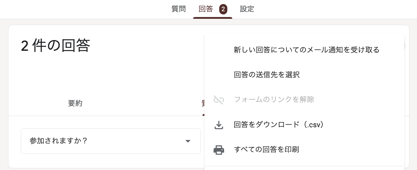Open the 設定 tab
417x170 pixels.
[x=247, y=9]
